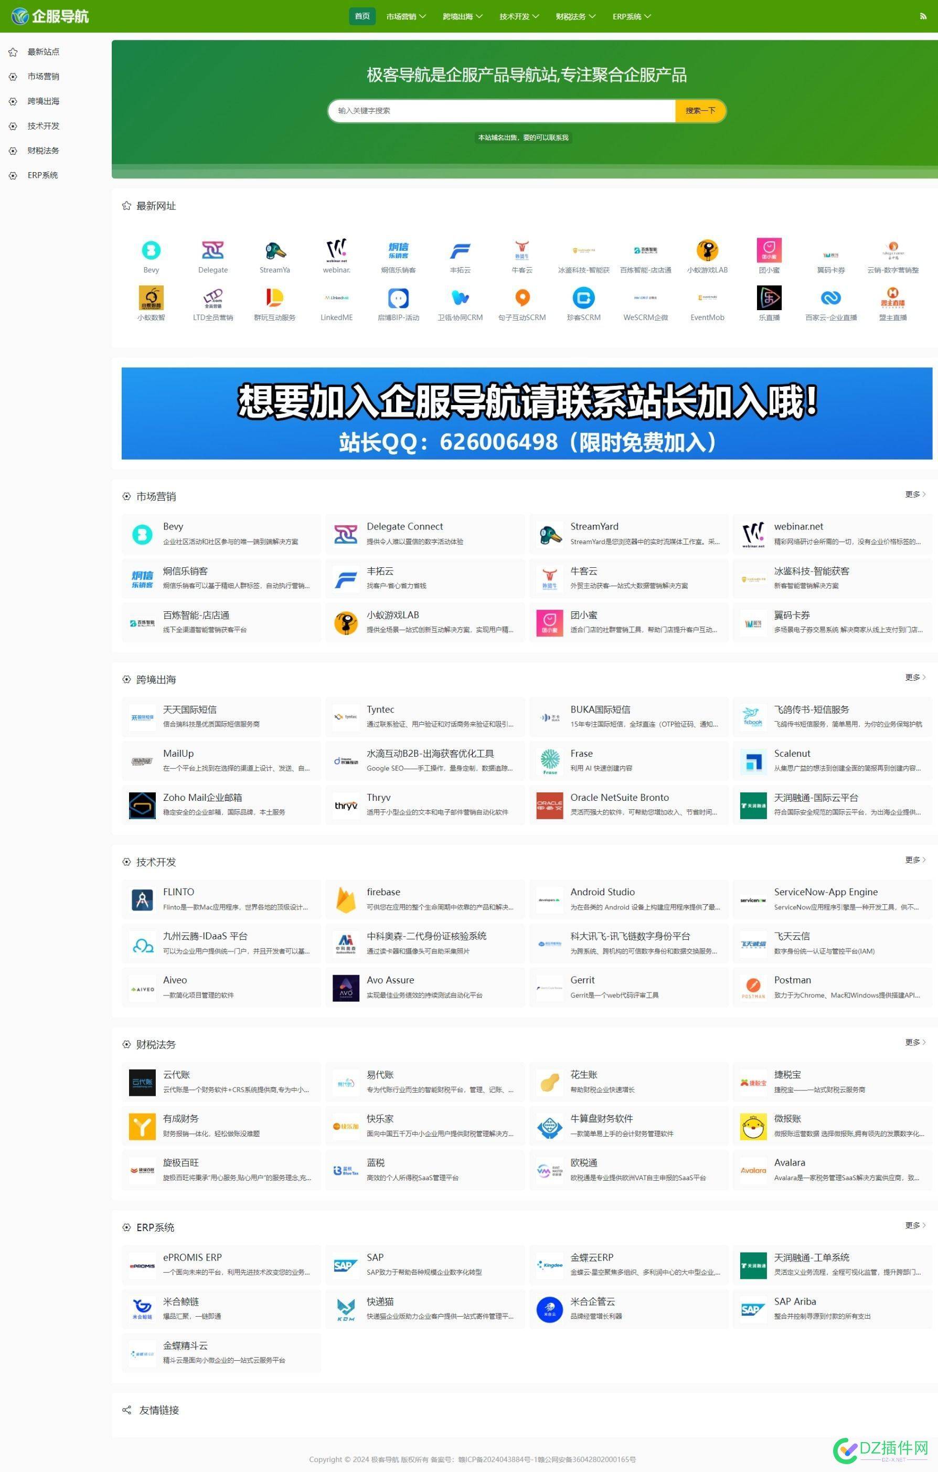Open the 牛算盘财务软件 card
This screenshot has height=1472, width=938.
(629, 1126)
